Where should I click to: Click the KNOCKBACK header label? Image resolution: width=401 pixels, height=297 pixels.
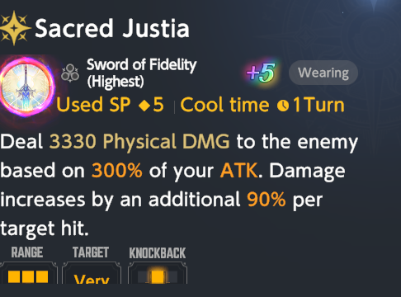[x=158, y=253]
